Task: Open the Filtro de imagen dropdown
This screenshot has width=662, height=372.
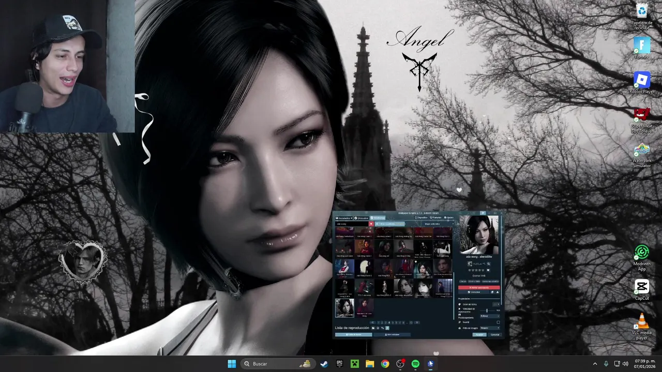Action: point(490,328)
